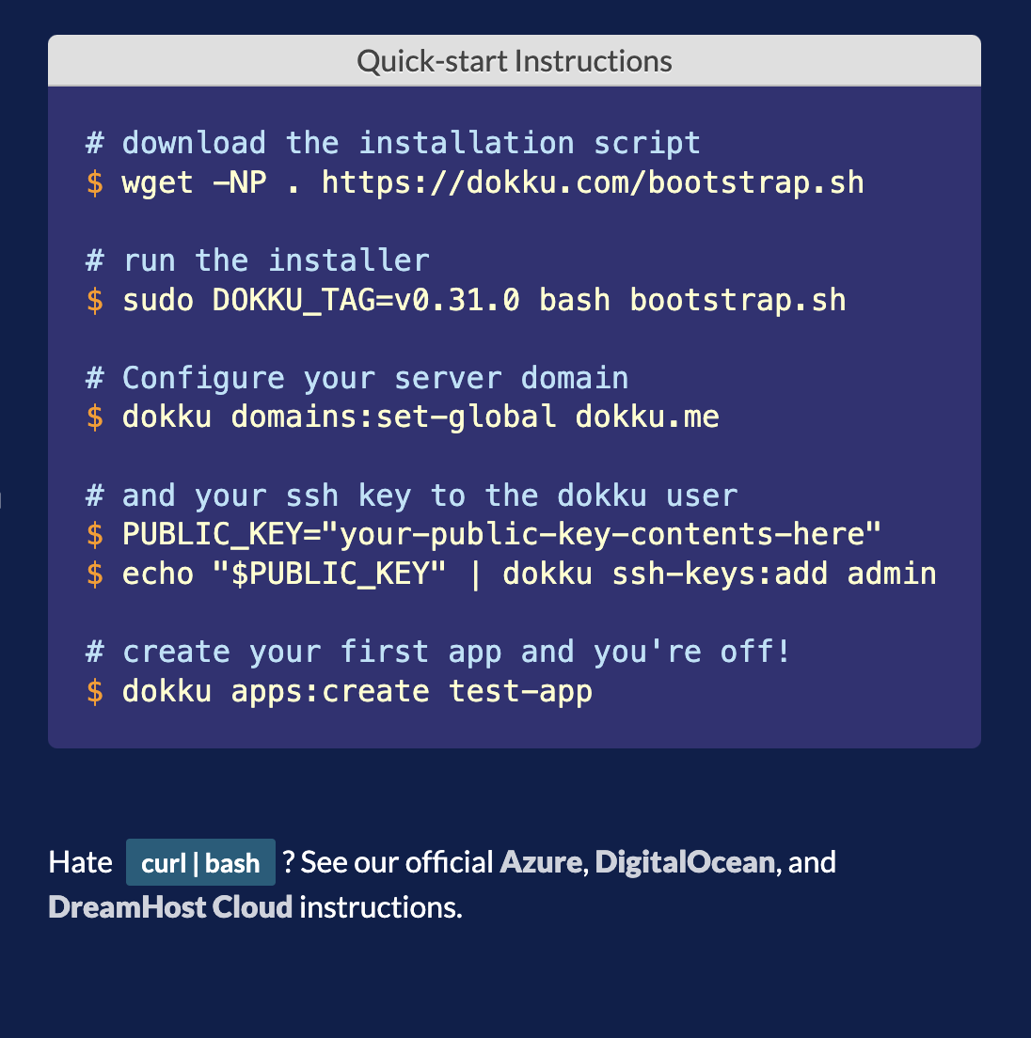Open the DigitalOcean instructions link
This screenshot has height=1038, width=1031.
tap(684, 862)
